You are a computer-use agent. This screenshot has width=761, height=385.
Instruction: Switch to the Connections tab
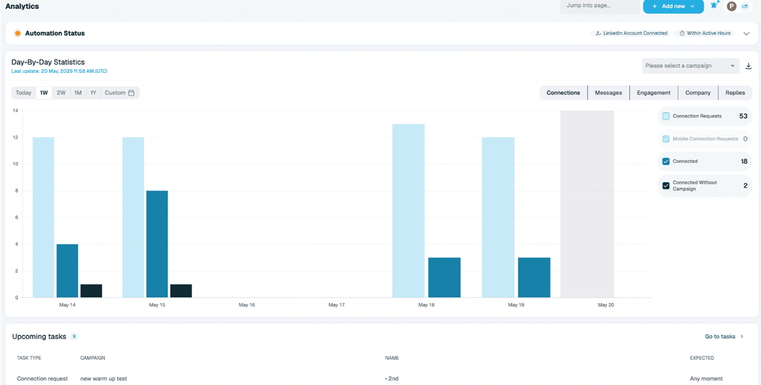pyautogui.click(x=563, y=93)
